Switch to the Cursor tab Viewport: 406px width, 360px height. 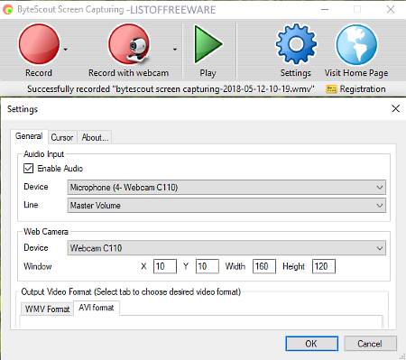click(62, 137)
